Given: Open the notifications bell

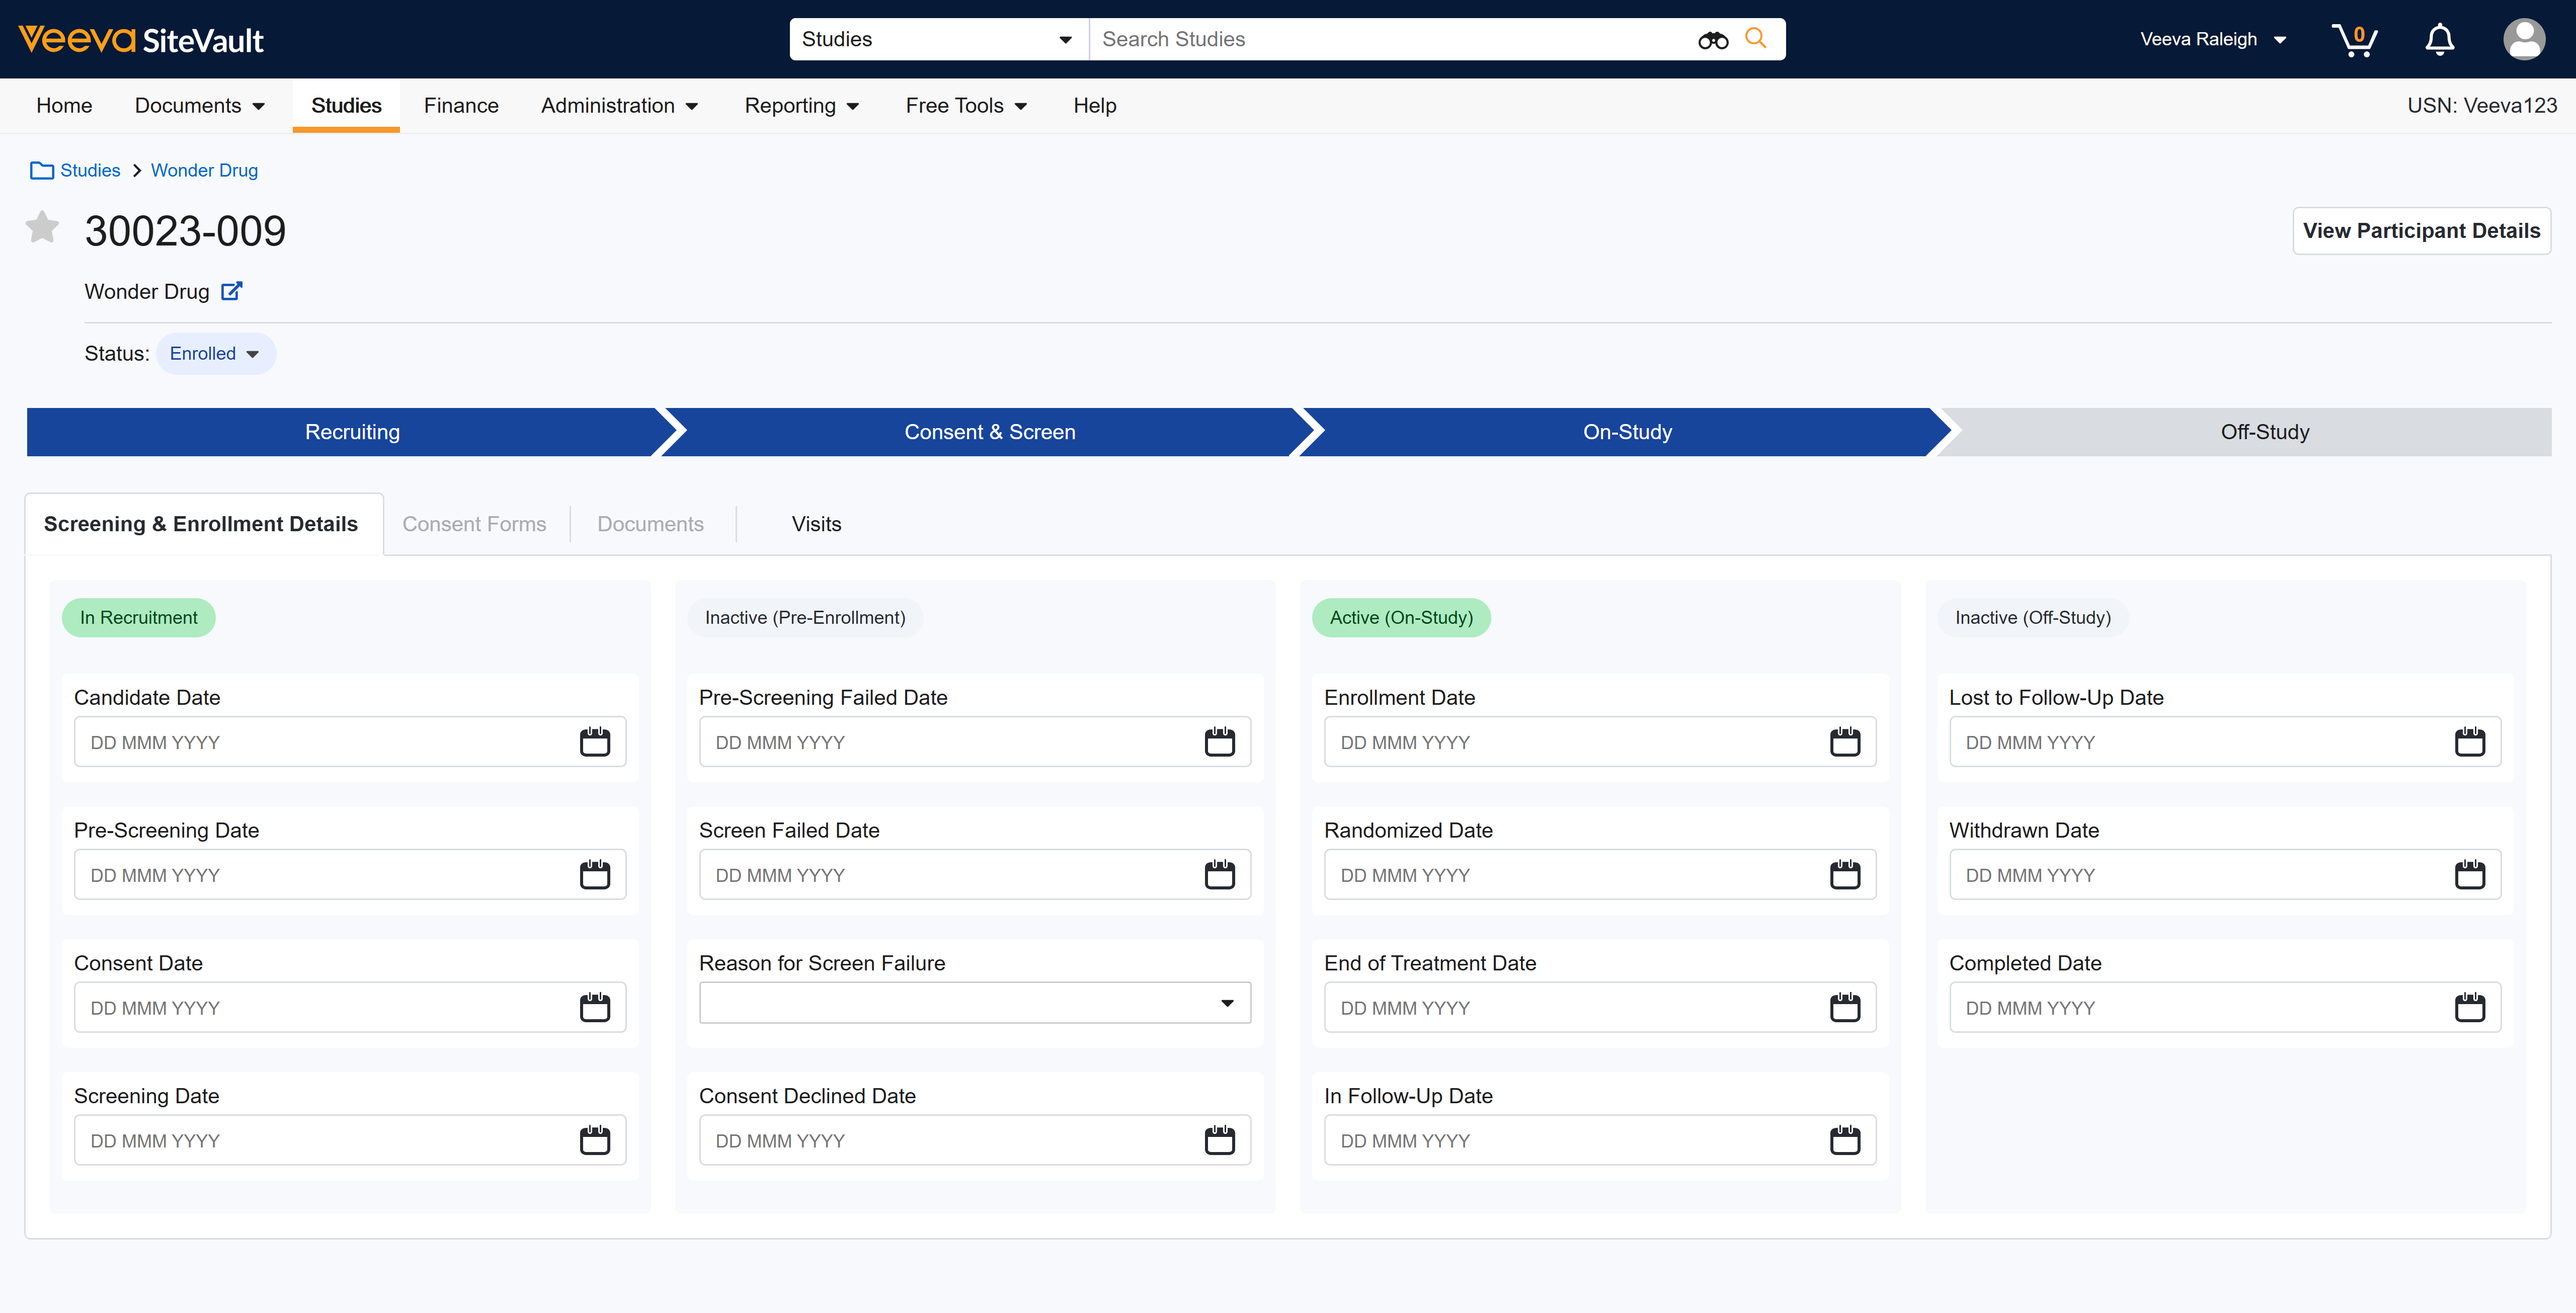Looking at the screenshot, I should tap(2439, 40).
